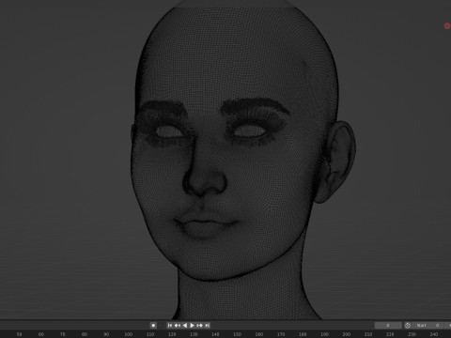
Task: Click the model's lips in viewport
Action: coord(205,224)
